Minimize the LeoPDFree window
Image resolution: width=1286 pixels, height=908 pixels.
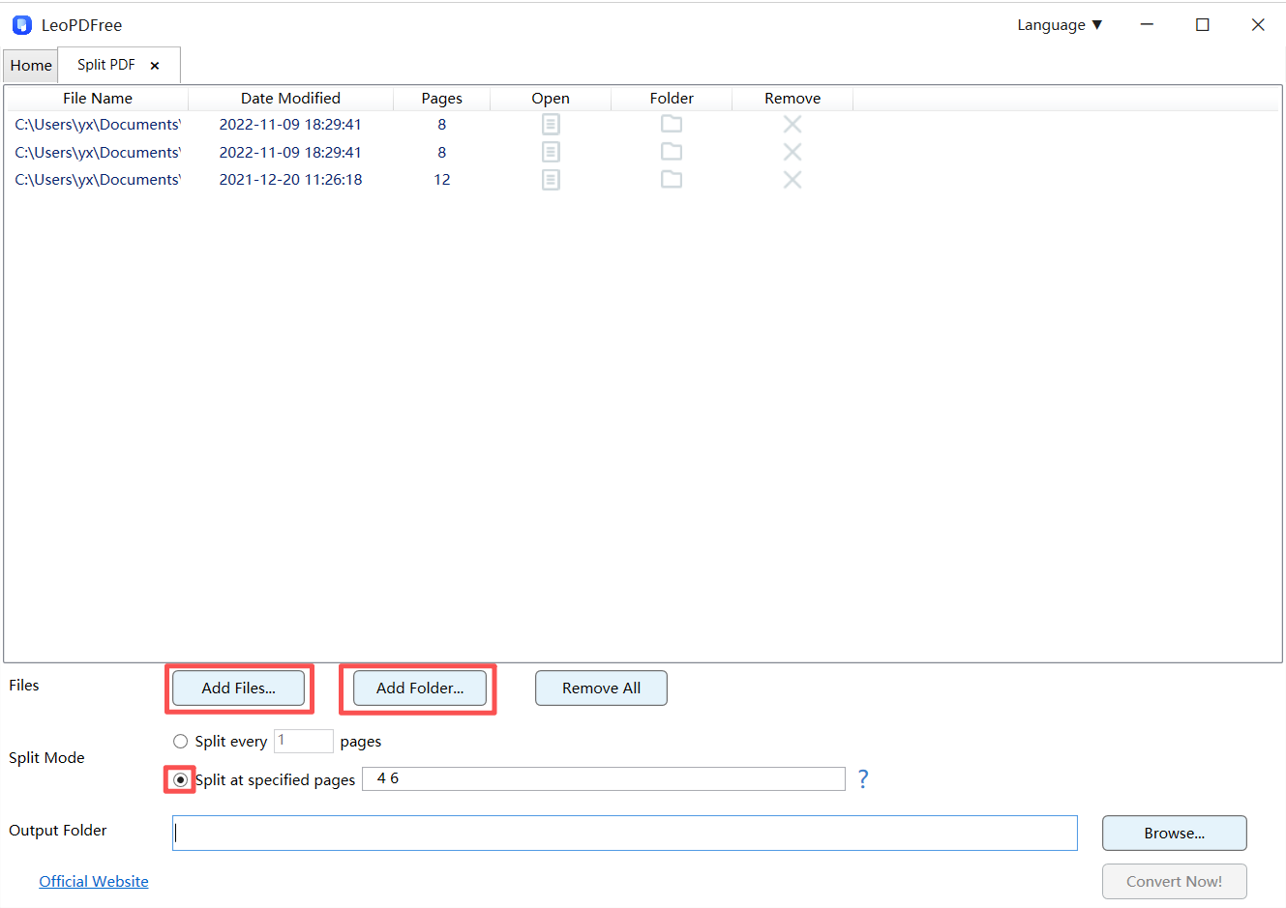1147,25
